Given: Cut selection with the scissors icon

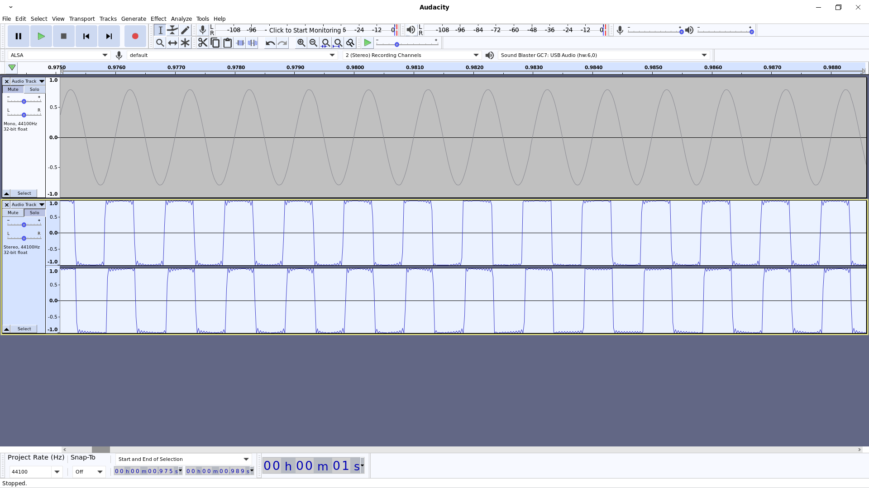Looking at the screenshot, I should pyautogui.click(x=203, y=43).
